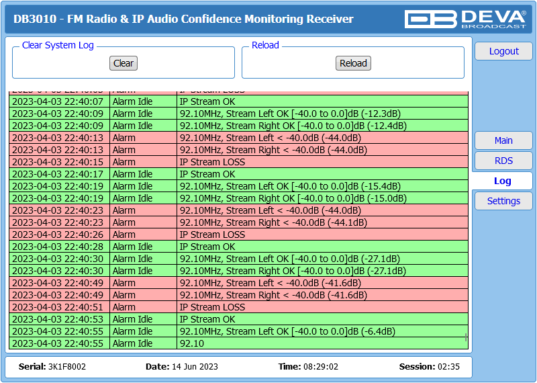Select the 22:40:15 IP Stream LOSS entry
This screenshot has width=537, height=383.
coord(238,162)
